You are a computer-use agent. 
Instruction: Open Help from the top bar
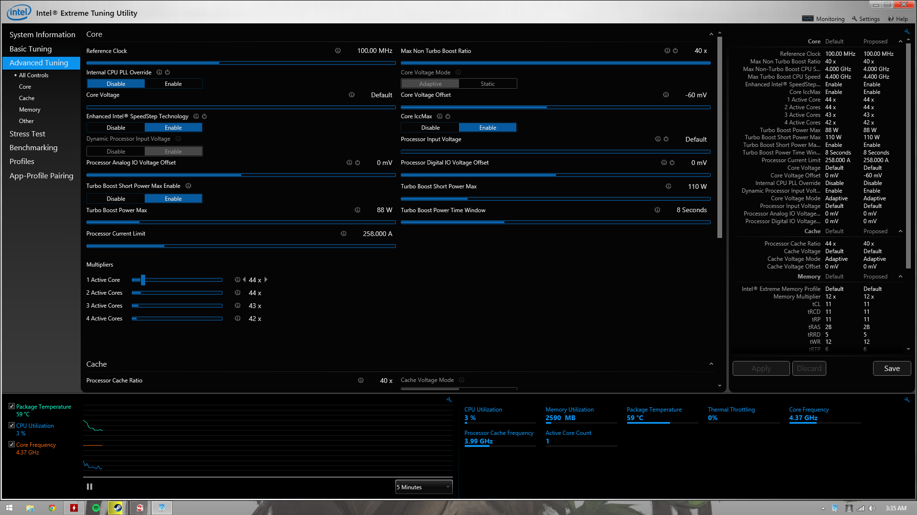coord(898,19)
